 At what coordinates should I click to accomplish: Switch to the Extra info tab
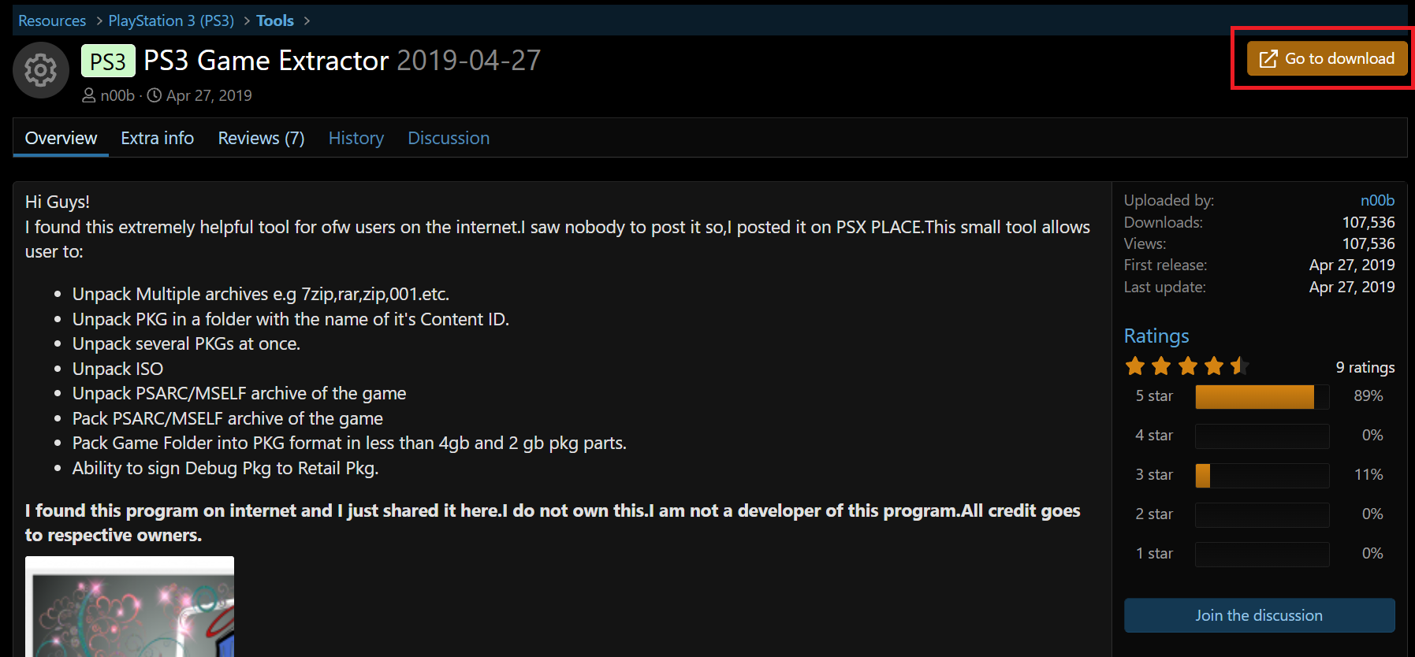pos(158,138)
